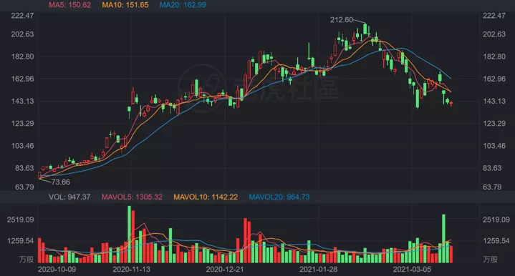Viewport: 515px width, 276px height.
Task: Click the 212.60 high price annotation
Action: (x=342, y=20)
